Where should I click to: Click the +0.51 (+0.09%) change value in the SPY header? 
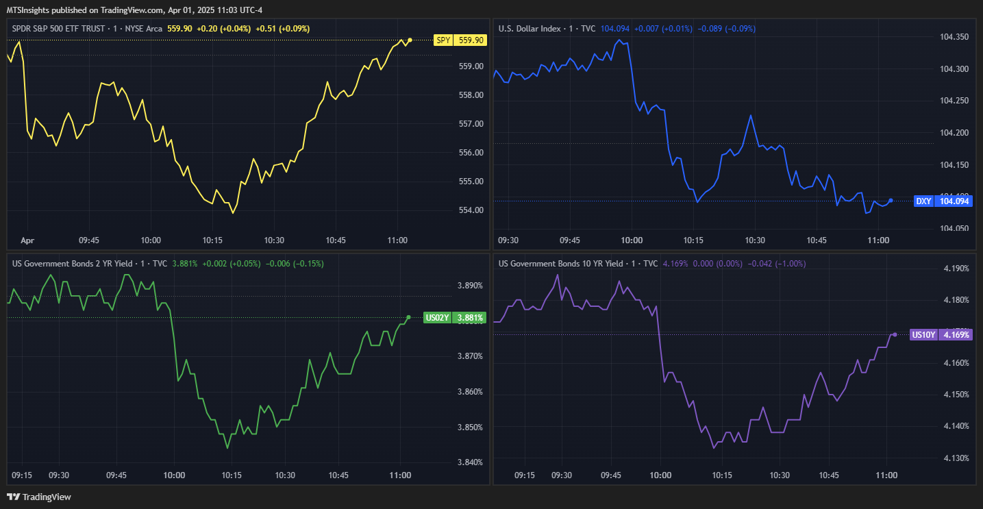coord(282,29)
